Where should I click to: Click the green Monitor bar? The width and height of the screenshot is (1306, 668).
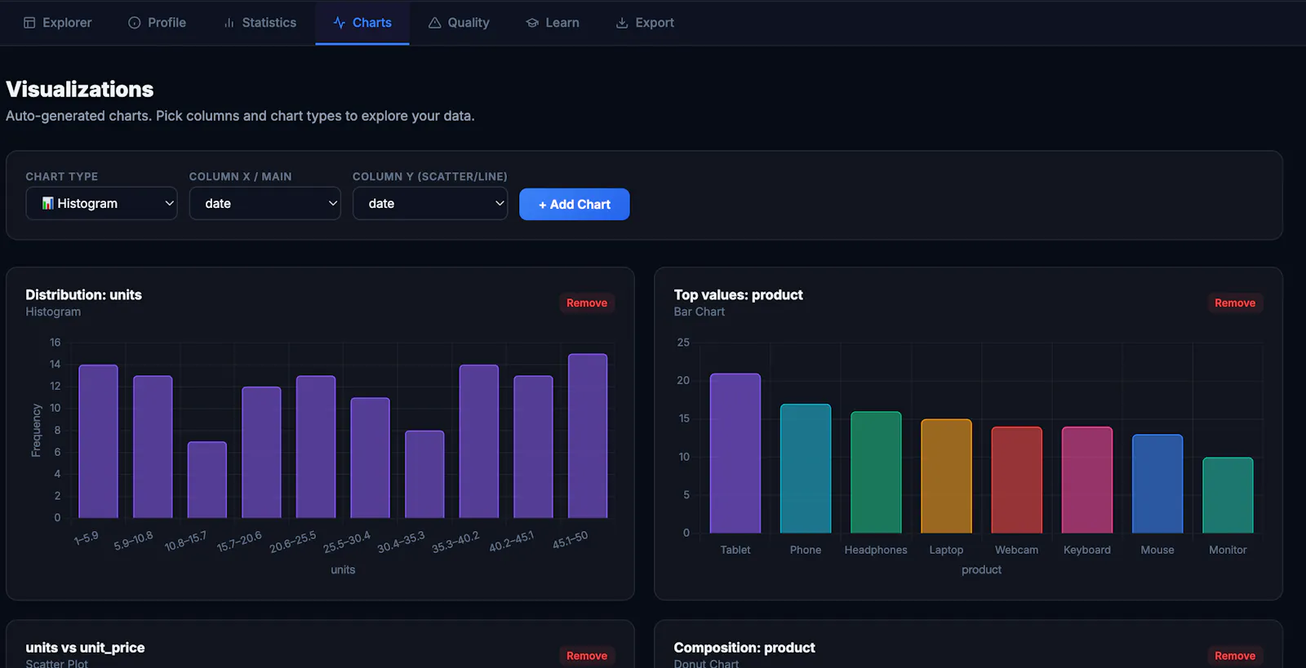(x=1228, y=495)
